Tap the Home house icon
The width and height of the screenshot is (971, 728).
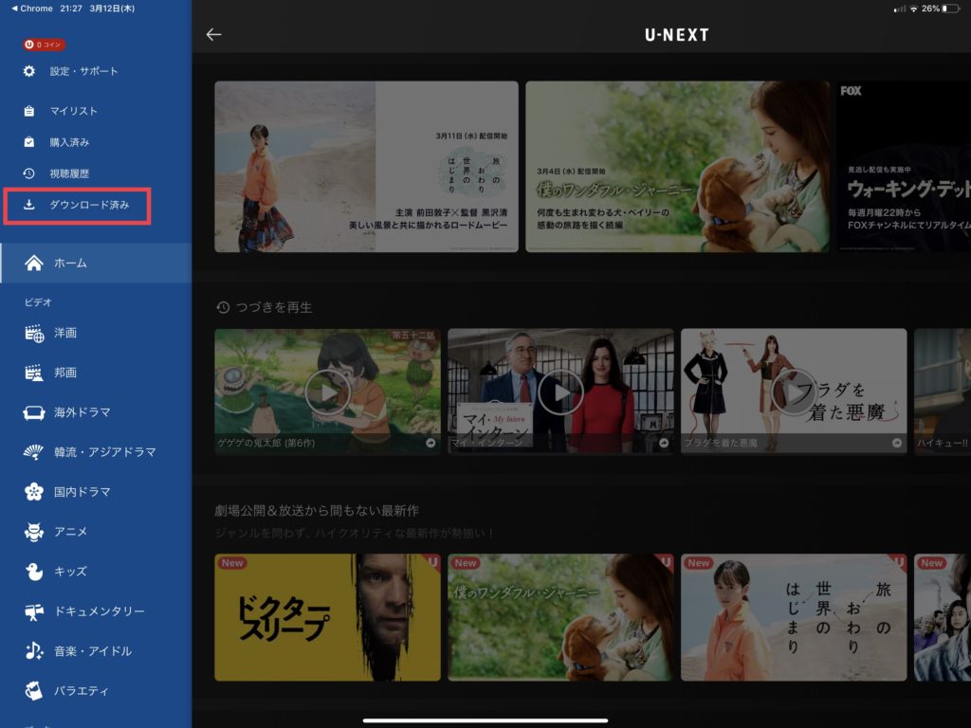(x=34, y=264)
